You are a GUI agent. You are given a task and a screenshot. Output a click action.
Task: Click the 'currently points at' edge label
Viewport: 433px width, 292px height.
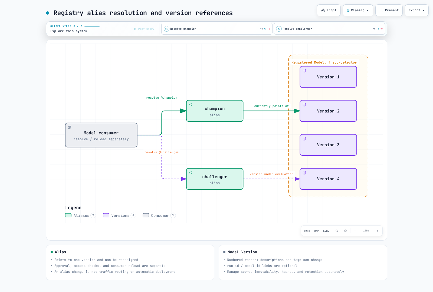tap(271, 106)
